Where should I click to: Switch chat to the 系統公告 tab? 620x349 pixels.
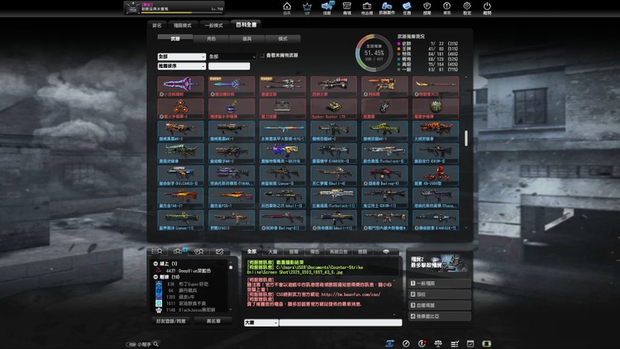[x=338, y=251]
